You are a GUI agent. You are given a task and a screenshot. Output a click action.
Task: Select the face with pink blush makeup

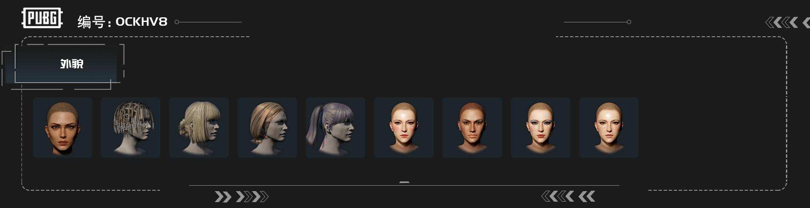coord(404,128)
